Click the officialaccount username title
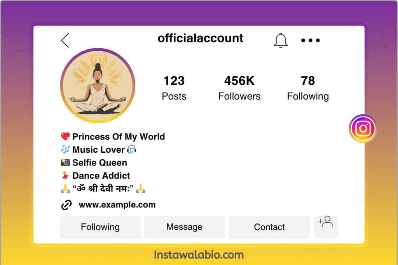This screenshot has height=265, width=398. pyautogui.click(x=200, y=38)
